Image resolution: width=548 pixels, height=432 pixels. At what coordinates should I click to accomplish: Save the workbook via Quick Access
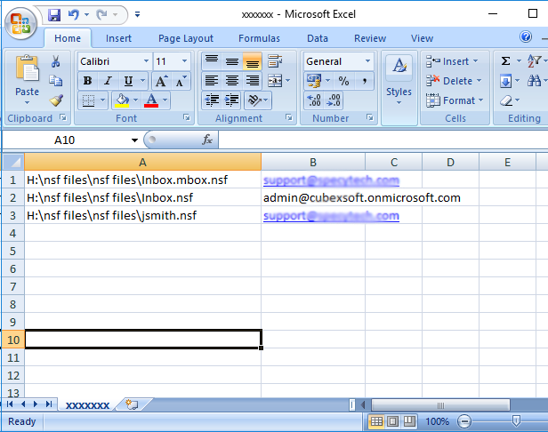pos(54,15)
